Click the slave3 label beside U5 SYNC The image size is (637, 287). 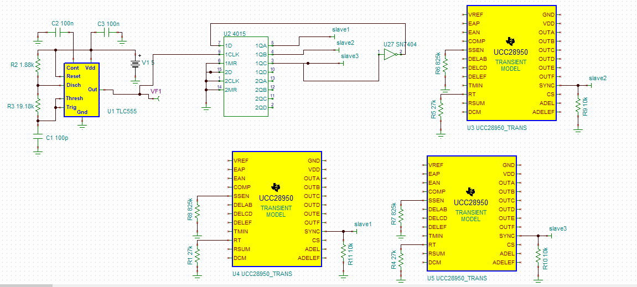(557, 228)
